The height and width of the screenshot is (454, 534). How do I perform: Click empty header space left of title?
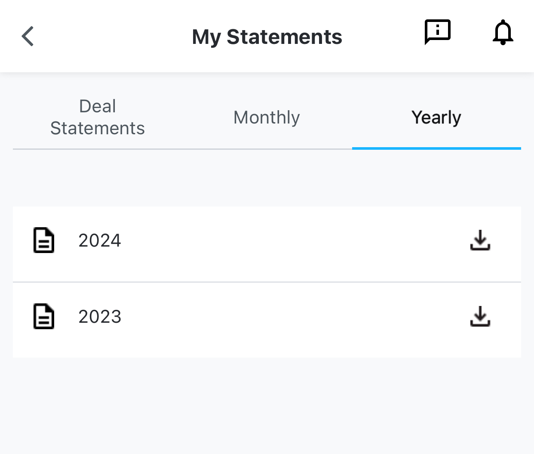click(x=107, y=37)
